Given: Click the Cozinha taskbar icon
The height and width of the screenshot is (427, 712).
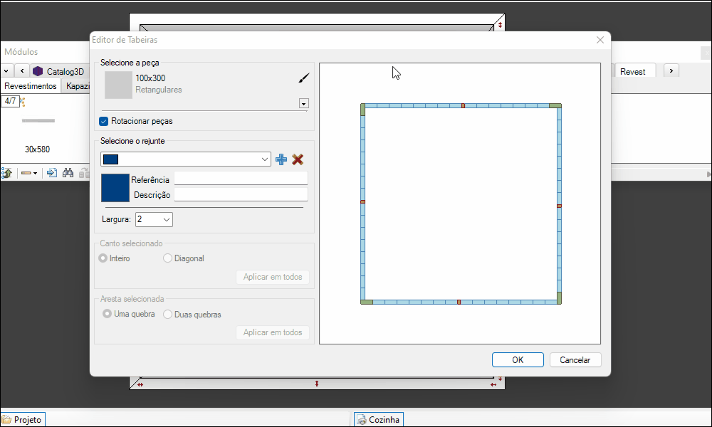Looking at the screenshot, I should pyautogui.click(x=362, y=420).
